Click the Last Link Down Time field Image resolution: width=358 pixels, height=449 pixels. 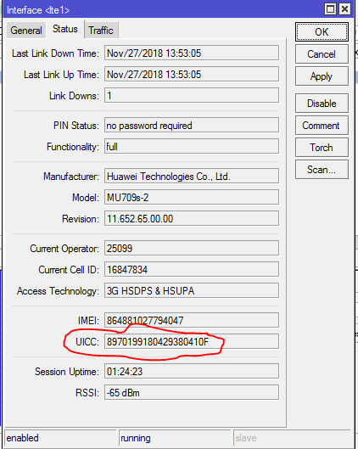pos(192,53)
